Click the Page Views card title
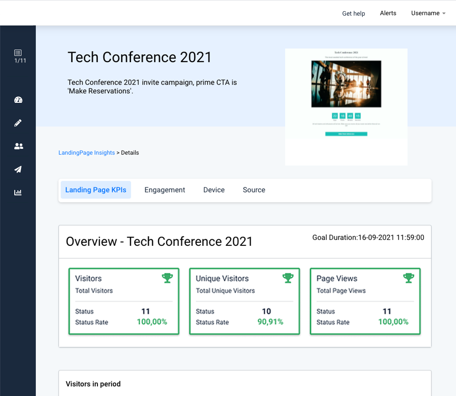The height and width of the screenshot is (396, 456). pos(337,278)
